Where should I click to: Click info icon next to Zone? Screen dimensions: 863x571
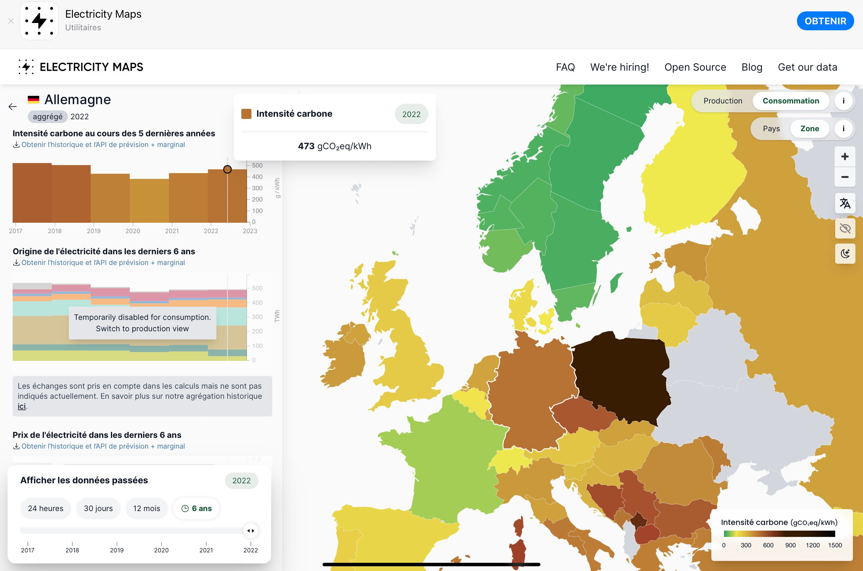(843, 128)
